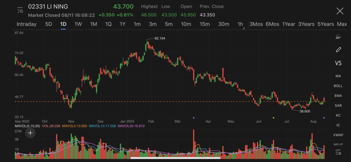
Task: Set range to 6Mos
Action: click(272, 24)
